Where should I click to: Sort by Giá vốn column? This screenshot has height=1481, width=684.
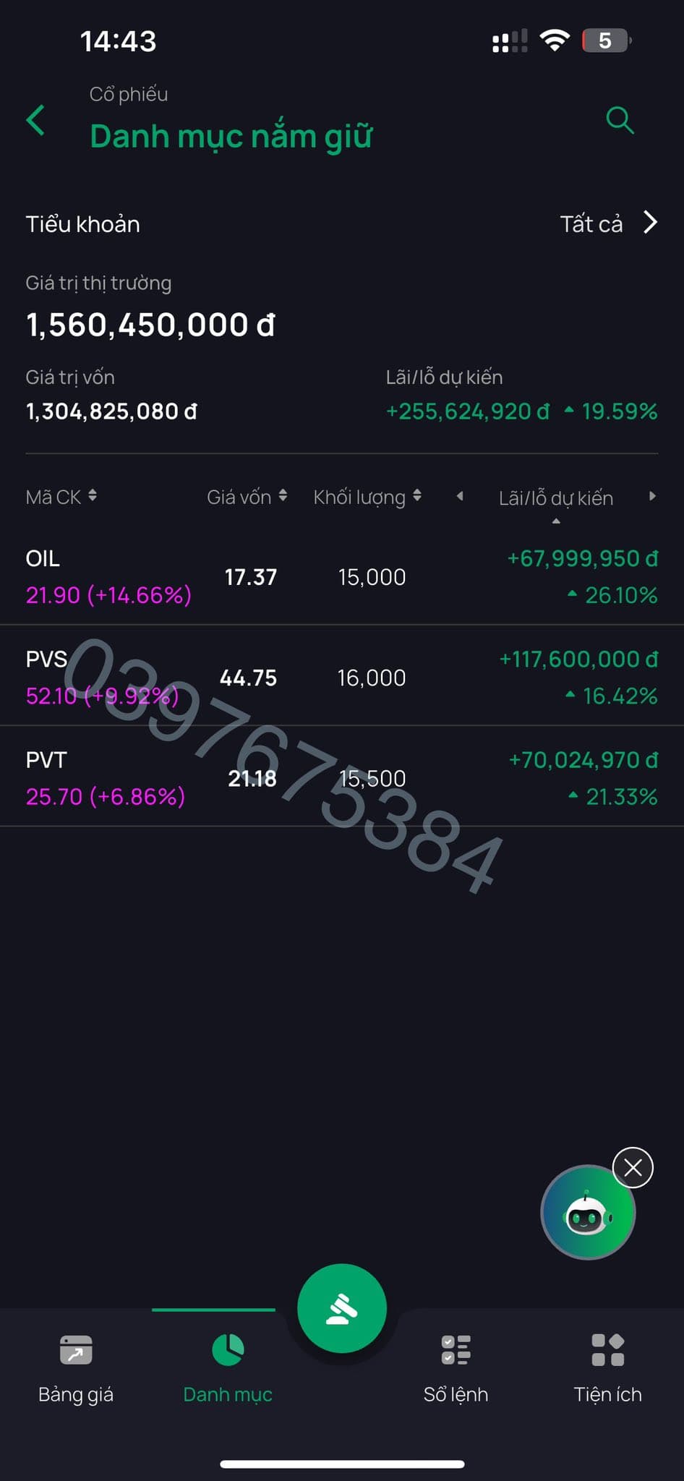point(247,497)
